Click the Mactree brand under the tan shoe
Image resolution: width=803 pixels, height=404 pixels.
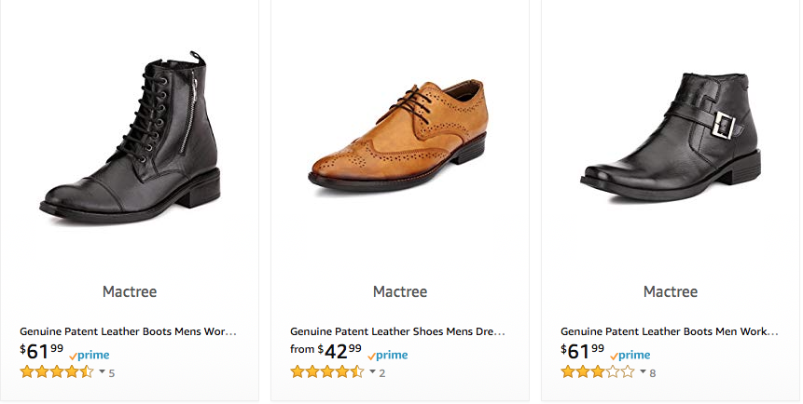400,291
